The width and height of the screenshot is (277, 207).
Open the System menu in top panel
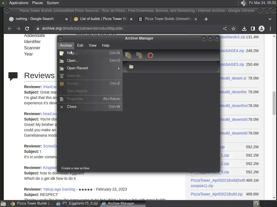(53, 3)
